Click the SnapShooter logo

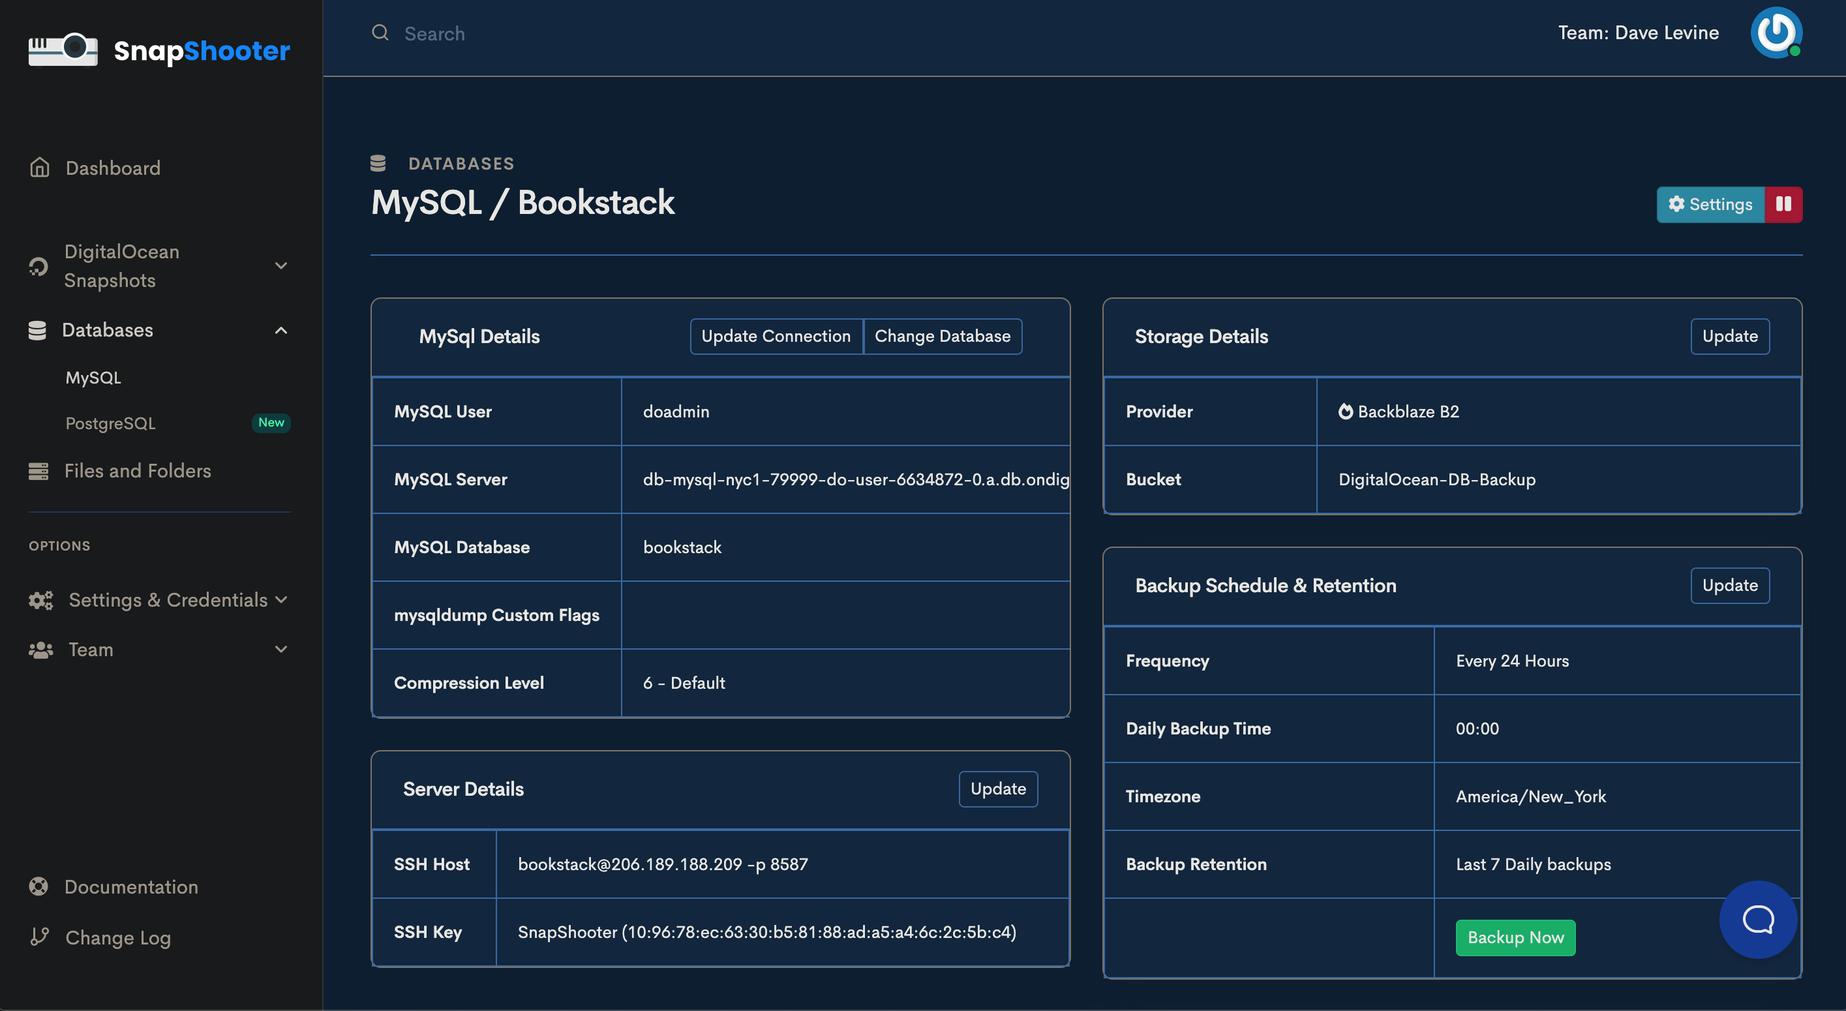[159, 50]
